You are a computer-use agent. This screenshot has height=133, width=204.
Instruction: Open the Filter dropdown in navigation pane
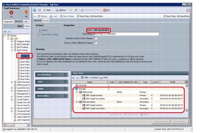[x=27, y=26]
